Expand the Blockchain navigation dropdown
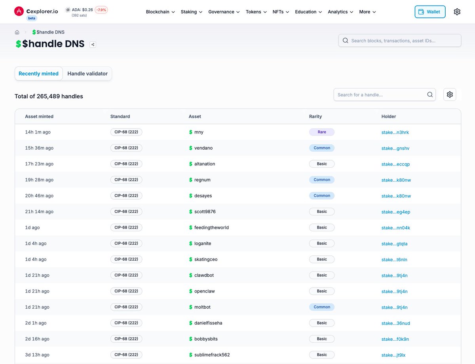 tap(160, 12)
